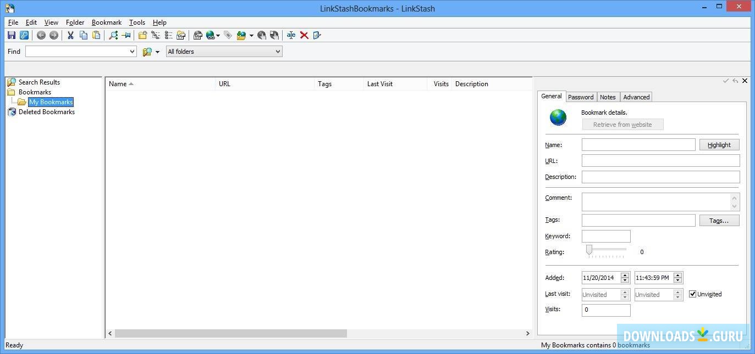Expand the import folder dropdown arrow
755x354 pixels.
pos(251,36)
